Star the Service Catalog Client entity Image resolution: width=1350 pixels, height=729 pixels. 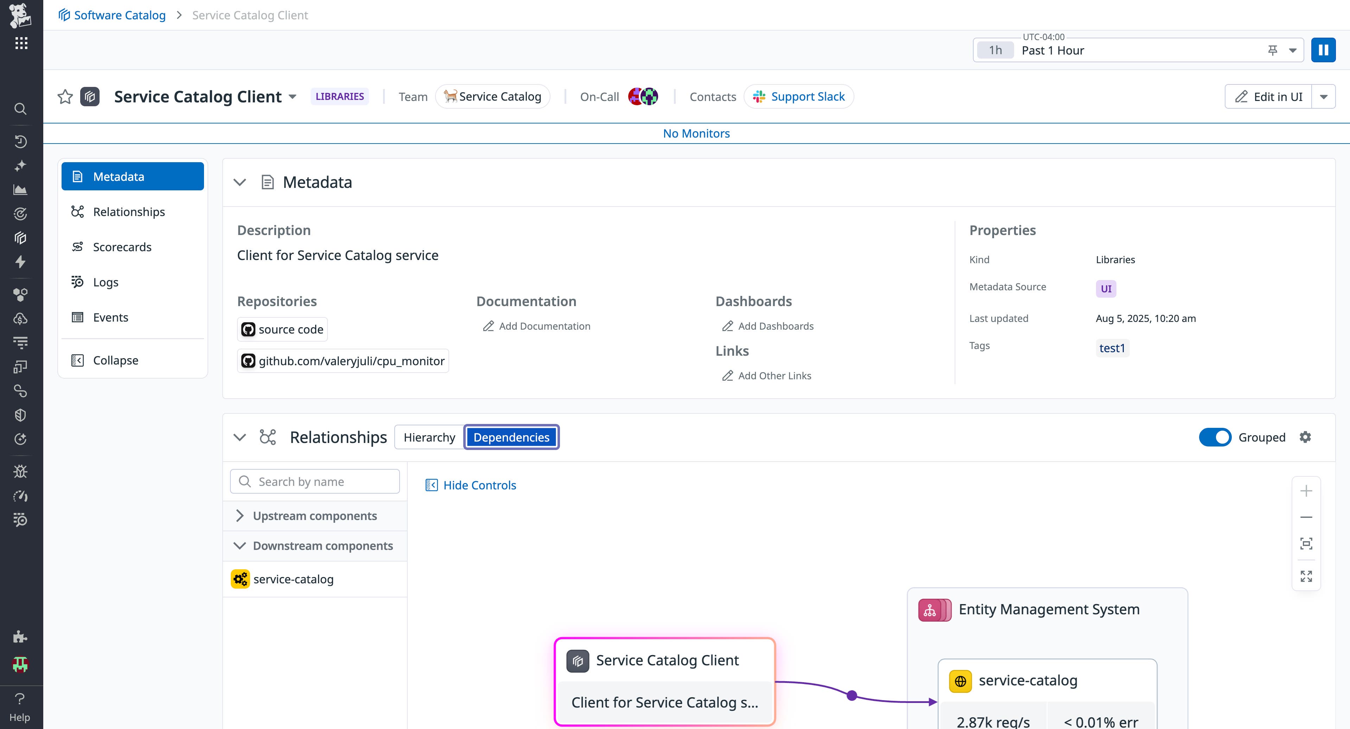[x=65, y=96]
